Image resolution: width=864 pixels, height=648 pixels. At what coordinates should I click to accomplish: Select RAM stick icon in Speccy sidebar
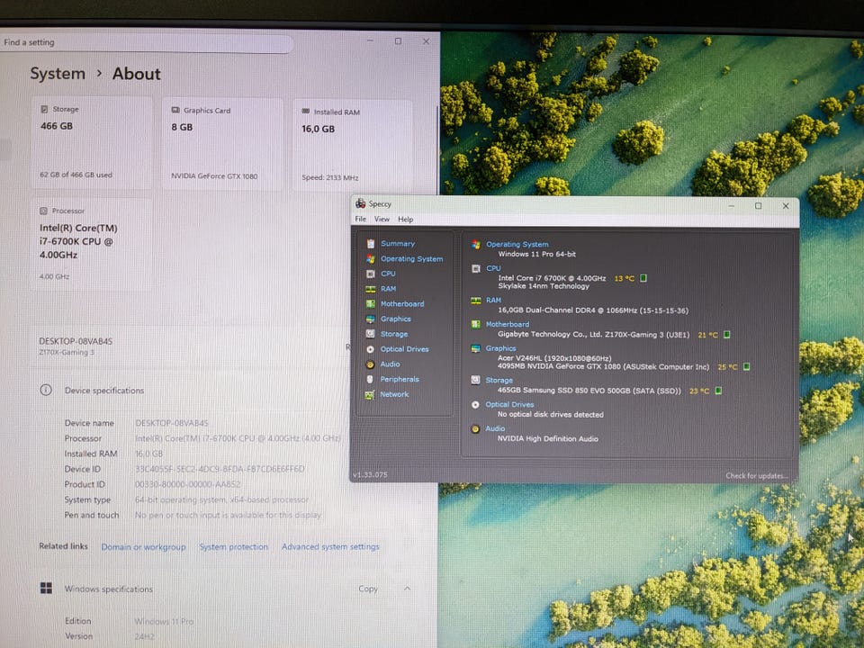point(371,289)
